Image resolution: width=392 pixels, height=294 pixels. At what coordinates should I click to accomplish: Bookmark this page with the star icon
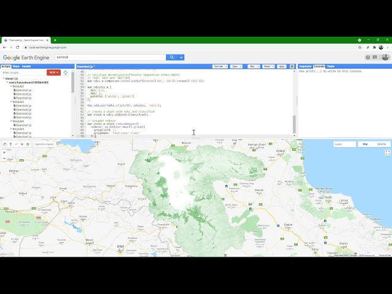(360, 48)
